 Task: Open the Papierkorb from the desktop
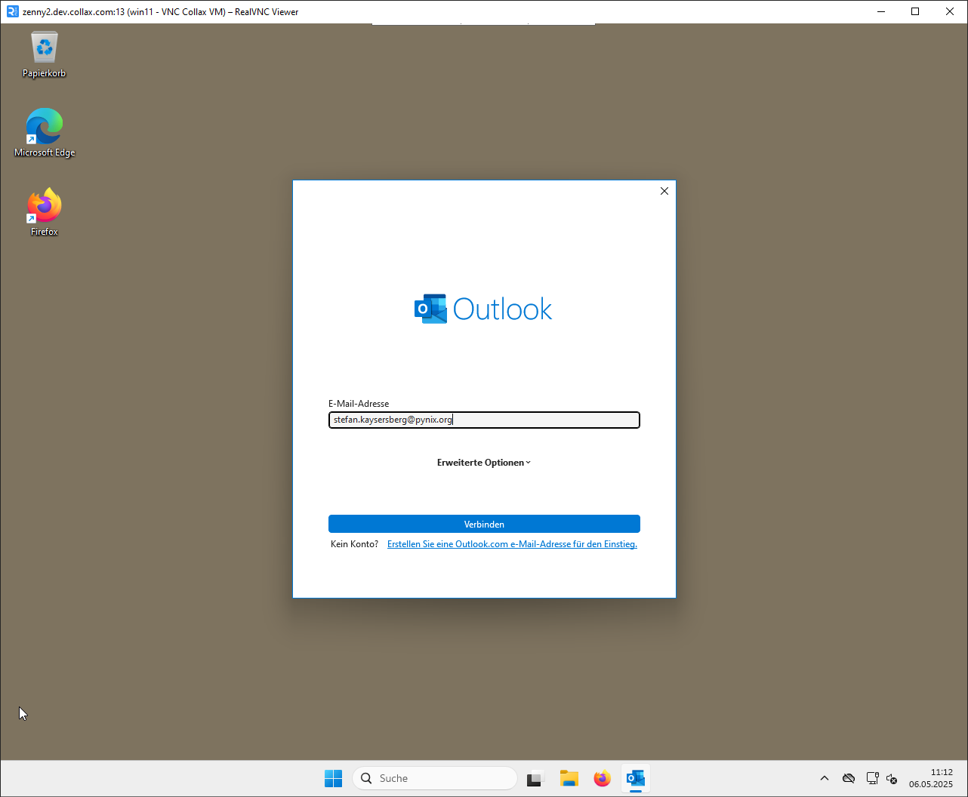(43, 54)
